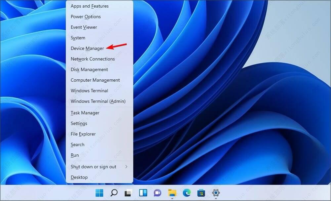The width and height of the screenshot is (331, 201).
Task: Launch Microsoft Edge from the taskbar
Action: point(186,192)
